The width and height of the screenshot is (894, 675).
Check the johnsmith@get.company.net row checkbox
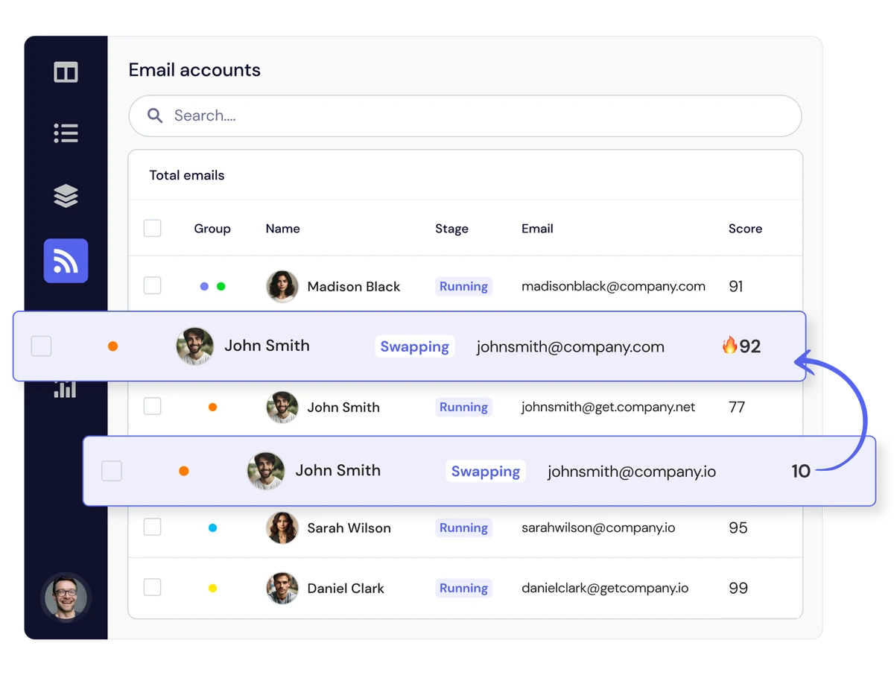point(152,406)
